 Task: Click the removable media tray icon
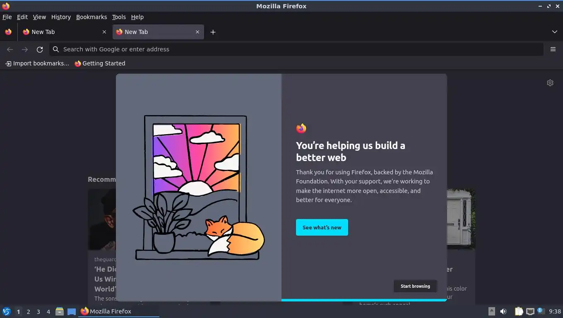[x=491, y=311]
